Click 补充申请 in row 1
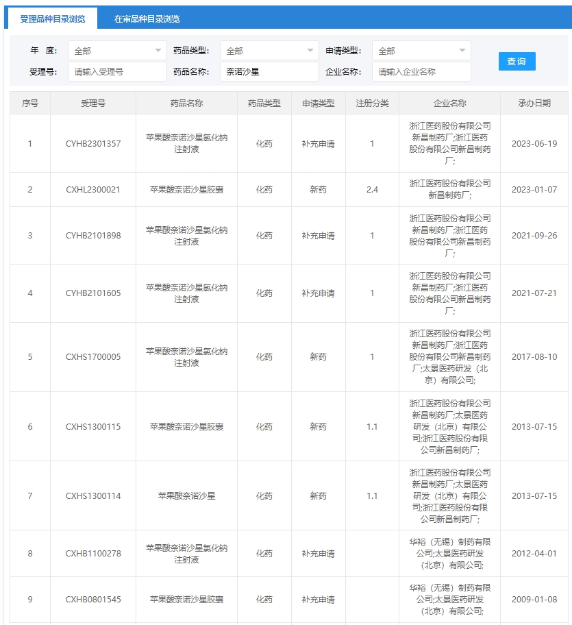The image size is (572, 625). [319, 143]
